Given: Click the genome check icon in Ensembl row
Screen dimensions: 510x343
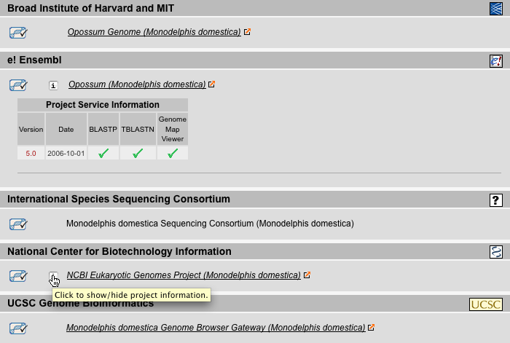Looking at the screenshot, I should 18,85.
